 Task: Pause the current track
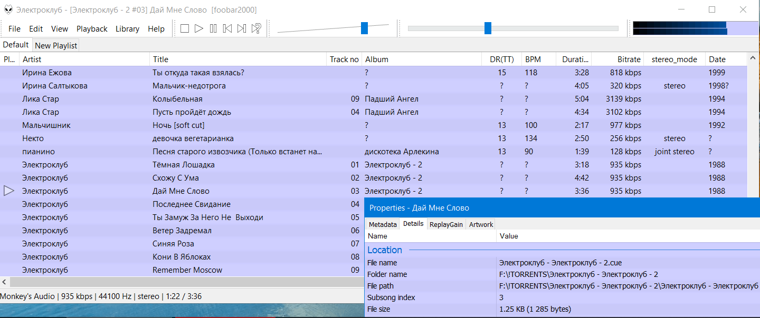(213, 28)
